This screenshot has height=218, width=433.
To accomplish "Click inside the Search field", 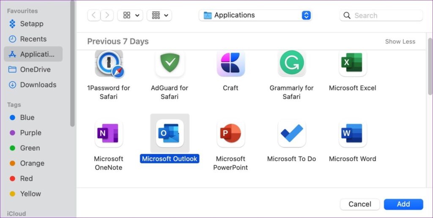I will [x=385, y=16].
